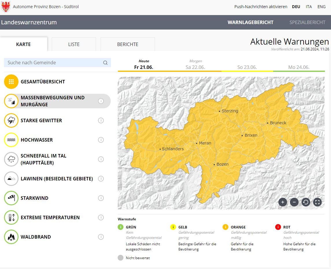Reset the map view

coord(306,202)
